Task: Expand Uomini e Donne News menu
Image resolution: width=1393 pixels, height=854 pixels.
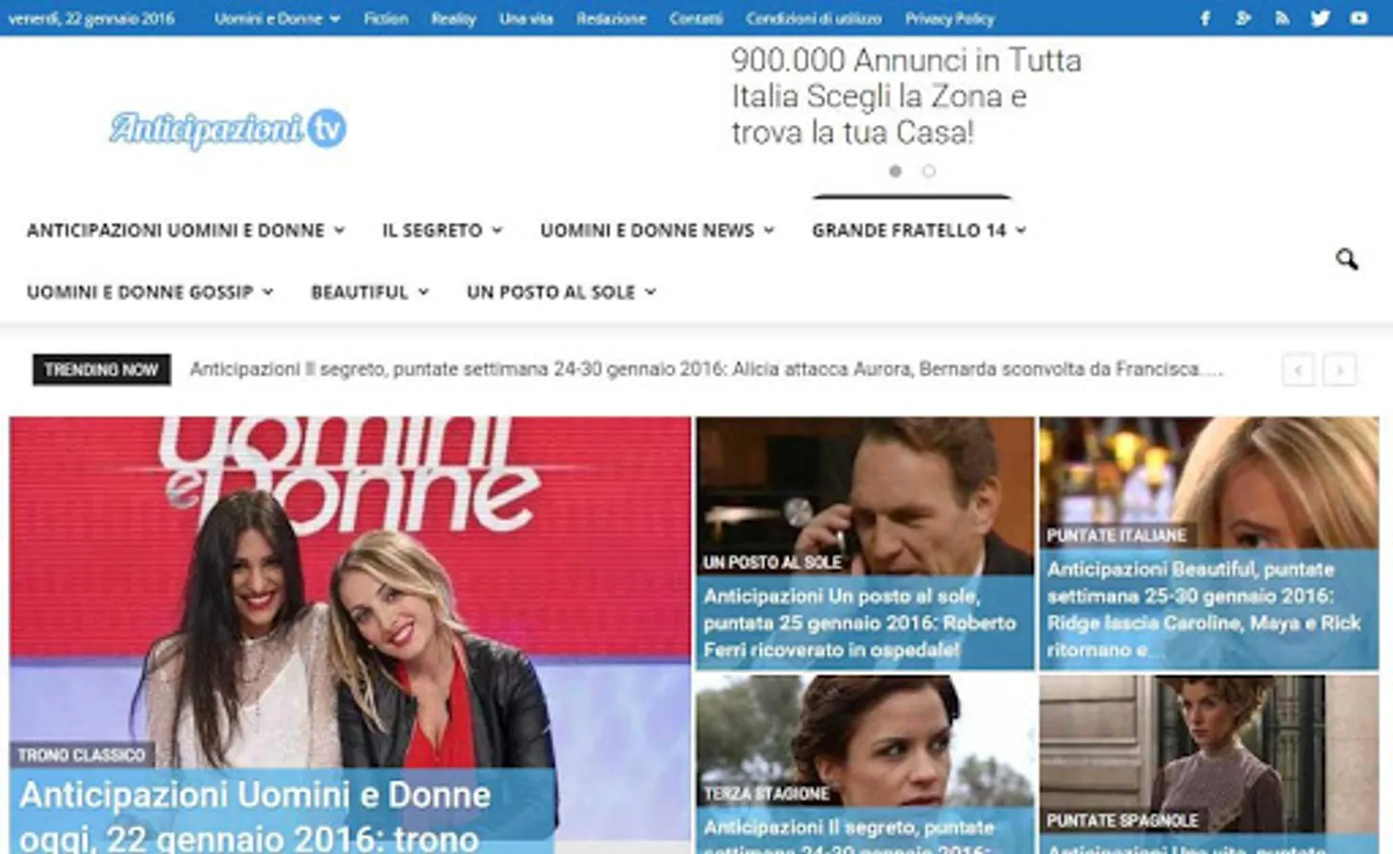Action: (x=658, y=231)
